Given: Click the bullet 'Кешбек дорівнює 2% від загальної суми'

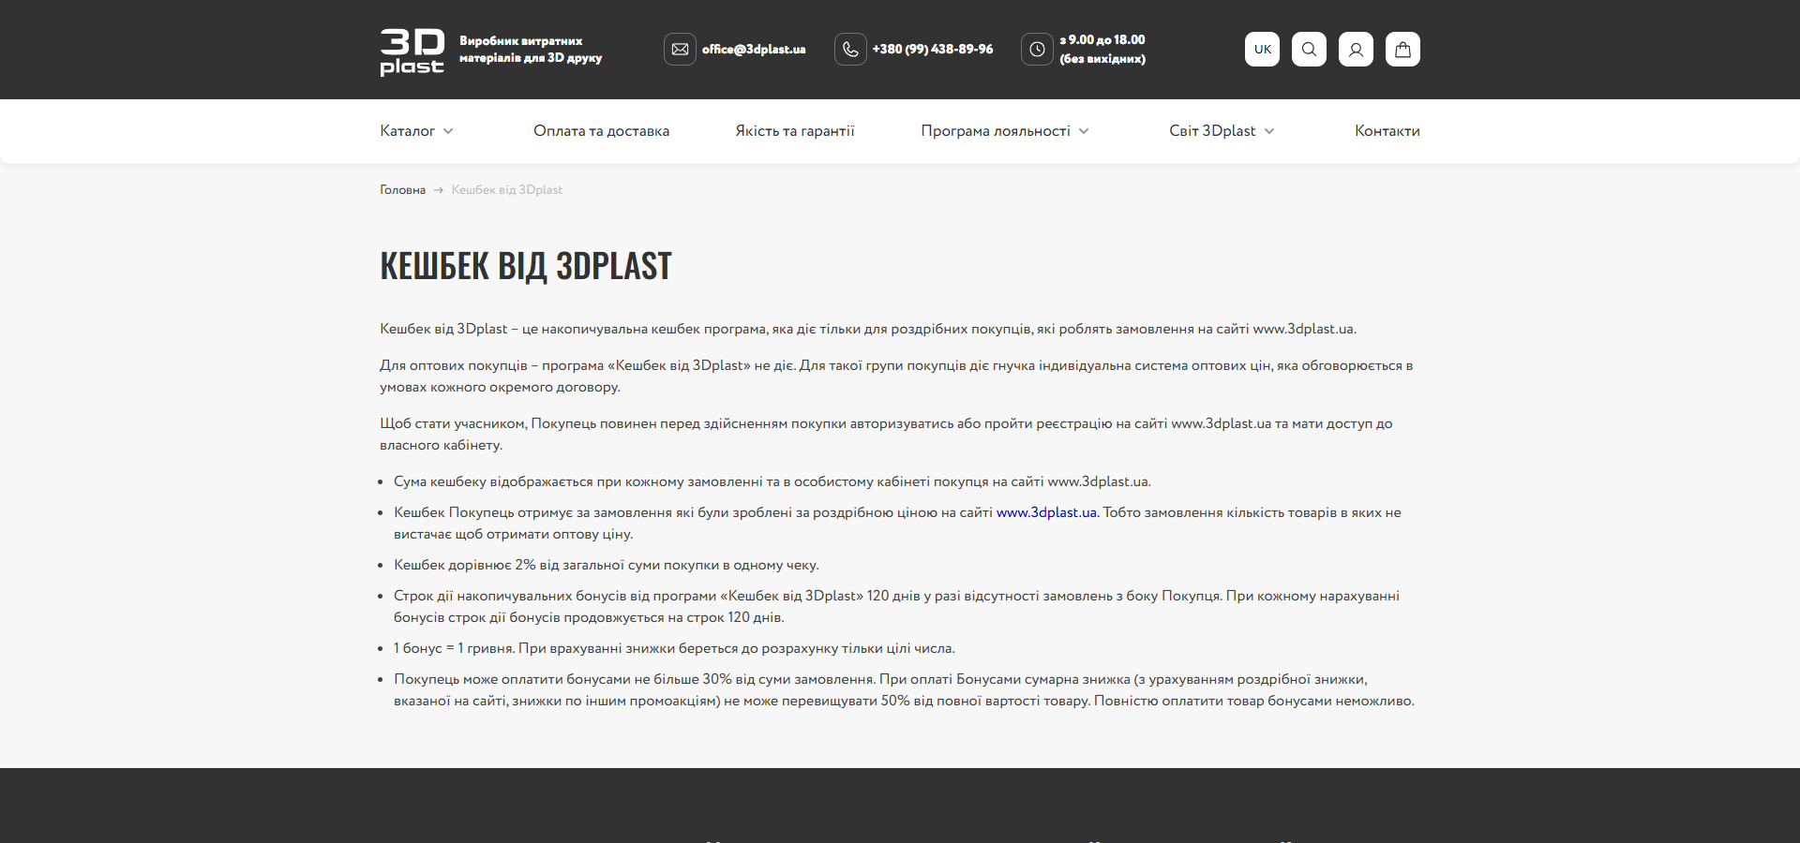Looking at the screenshot, I should [607, 565].
